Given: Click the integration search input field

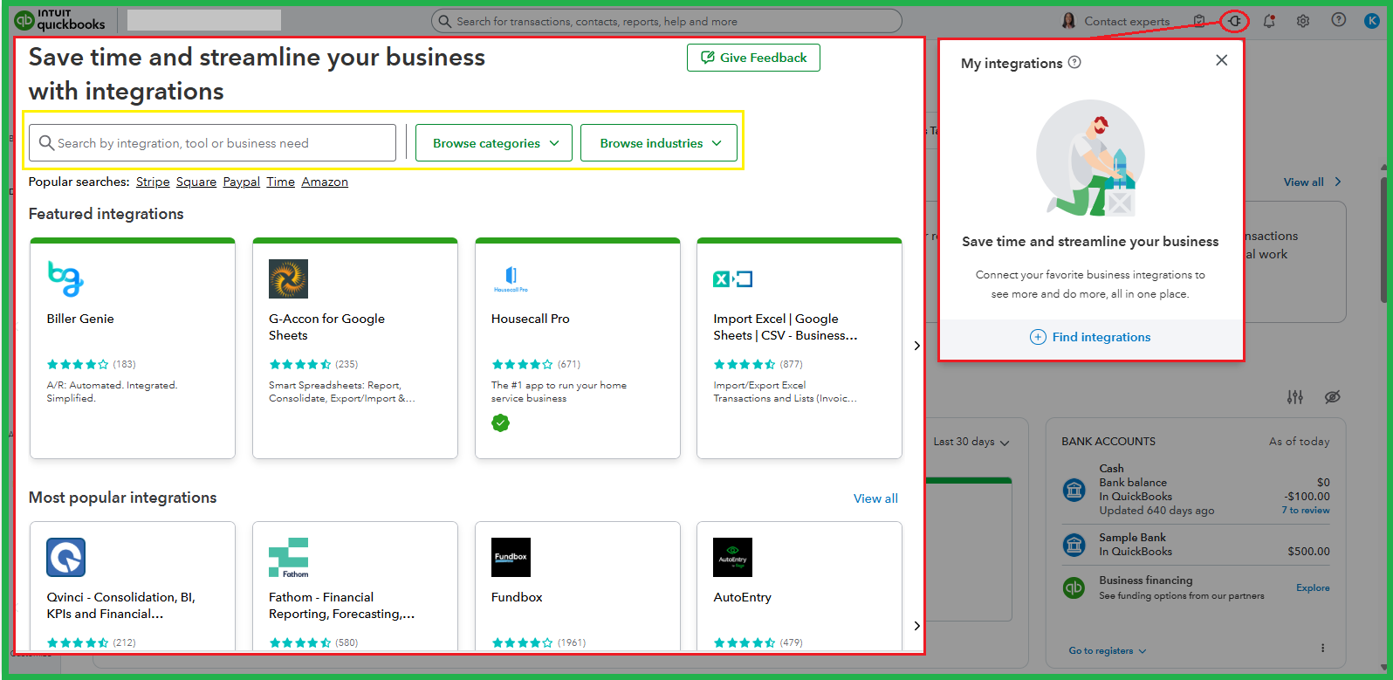Looking at the screenshot, I should pyautogui.click(x=214, y=143).
